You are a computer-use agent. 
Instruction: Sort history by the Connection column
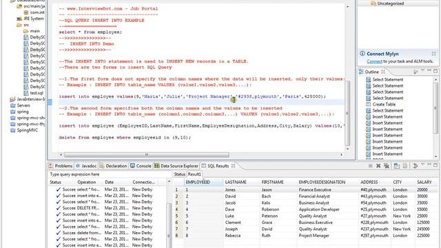click(144, 182)
